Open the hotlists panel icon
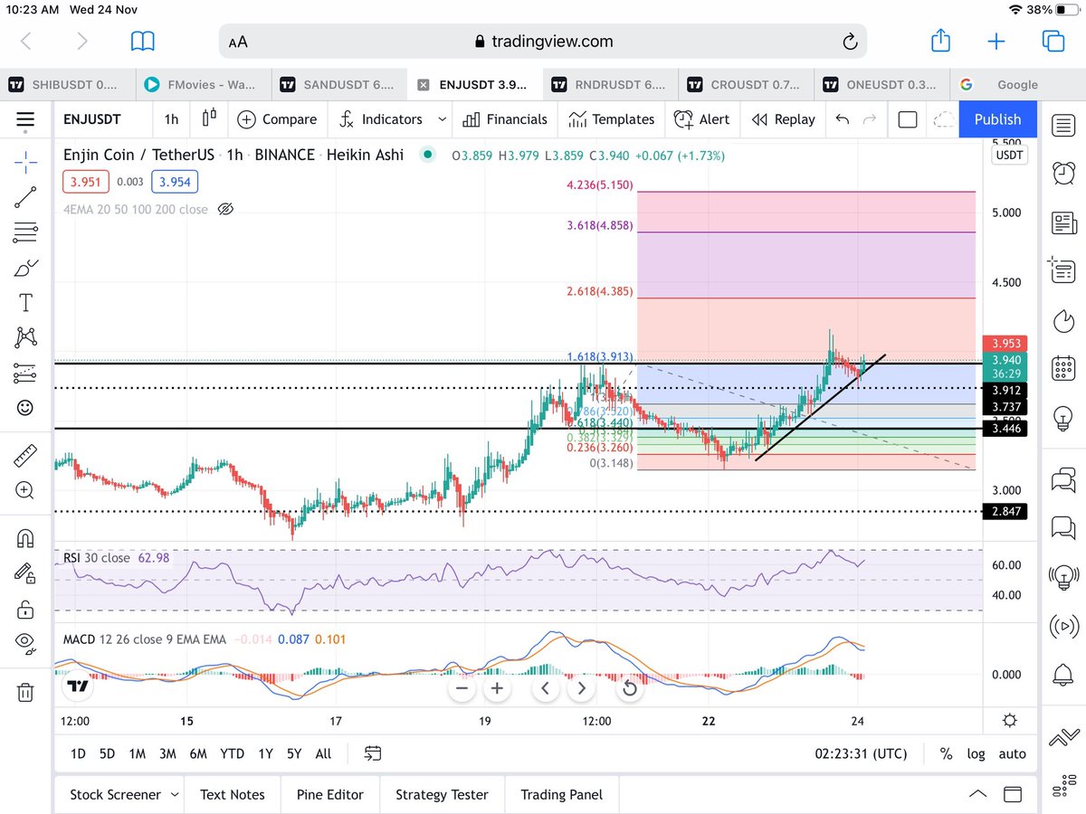Screen dimensions: 1086x814 coord(1063,319)
